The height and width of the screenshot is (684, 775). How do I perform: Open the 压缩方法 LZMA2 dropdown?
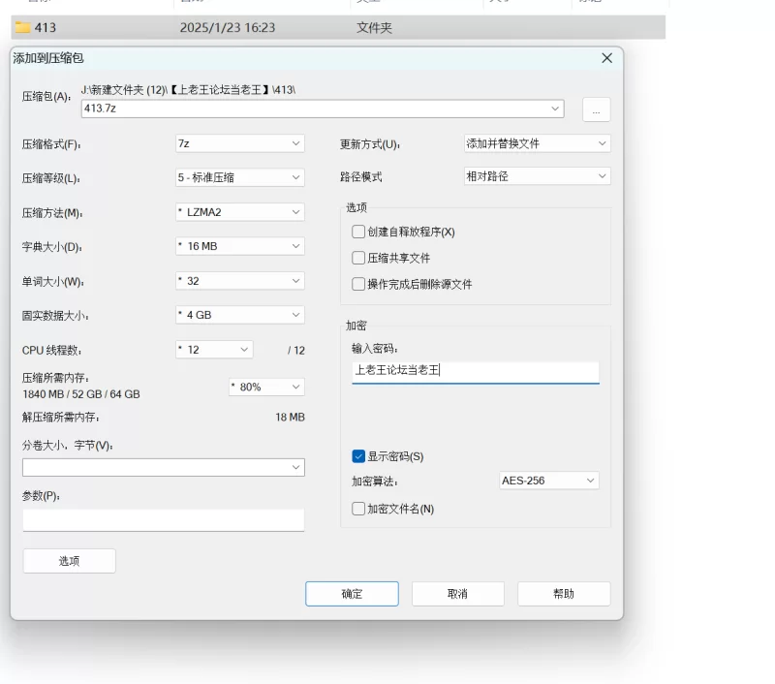[240, 212]
